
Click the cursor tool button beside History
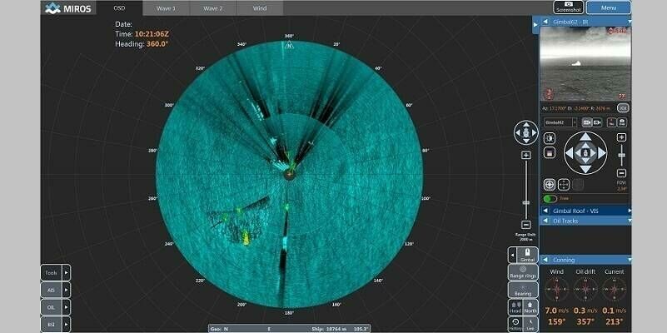(530, 324)
